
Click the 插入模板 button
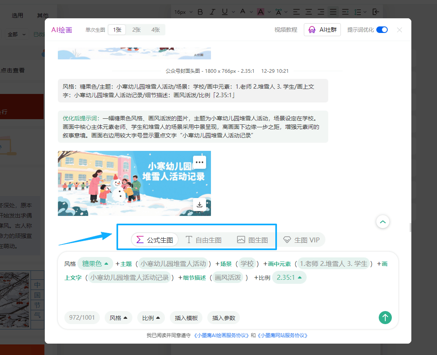coord(186,318)
